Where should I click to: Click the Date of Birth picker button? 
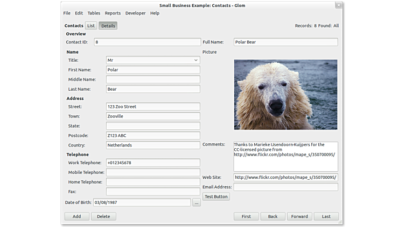[197, 202]
